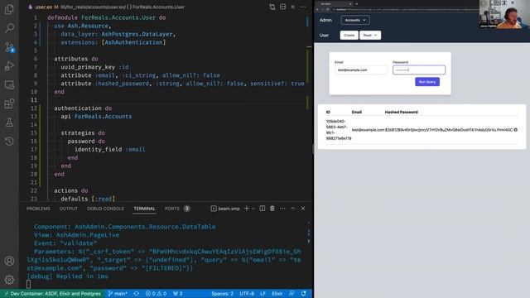Open the Accounts menu in activity bar
The image size is (530, 298).
(9, 261)
